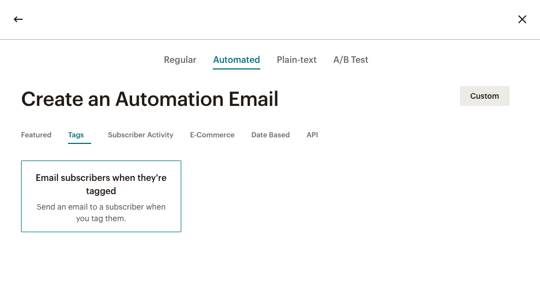Click the underline indicator below Tags

coord(79,143)
